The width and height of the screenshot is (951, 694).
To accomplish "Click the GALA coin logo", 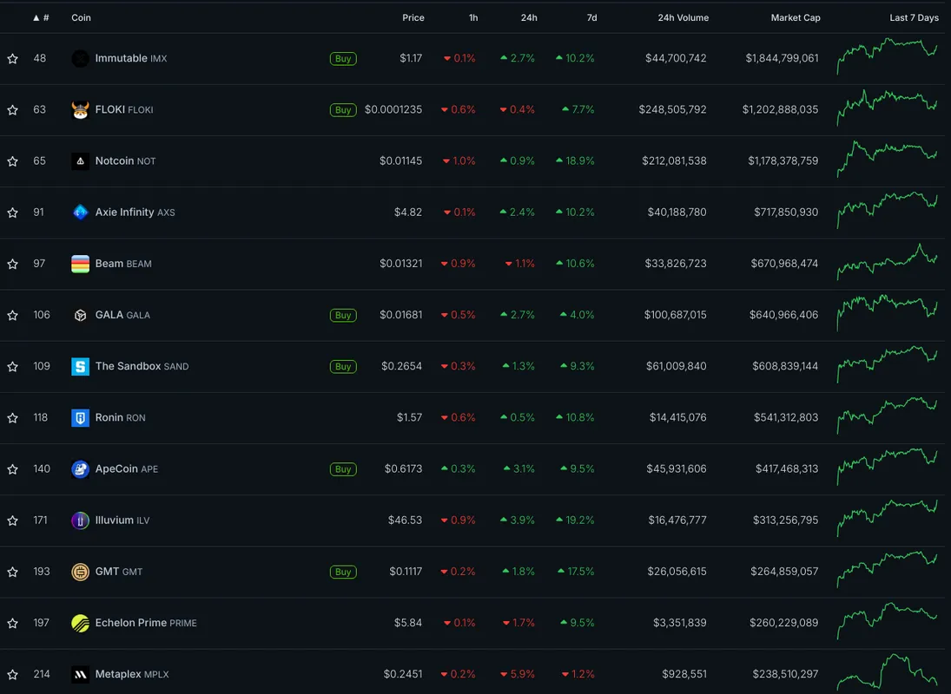I will pos(80,315).
